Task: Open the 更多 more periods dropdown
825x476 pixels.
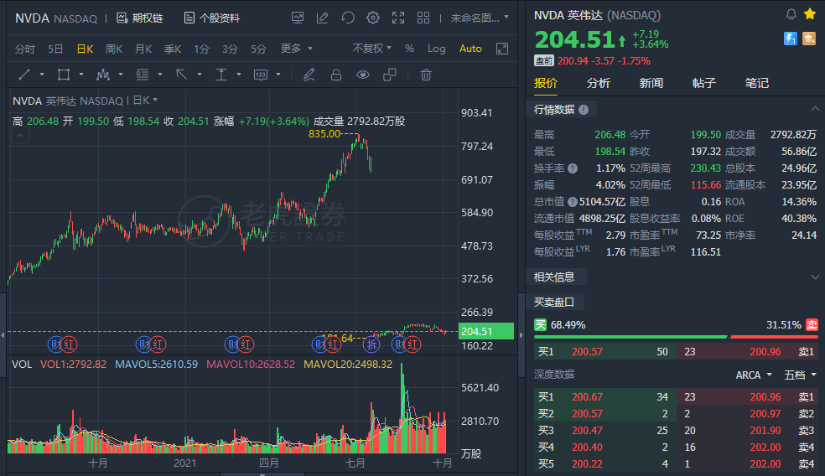Action: coord(296,49)
